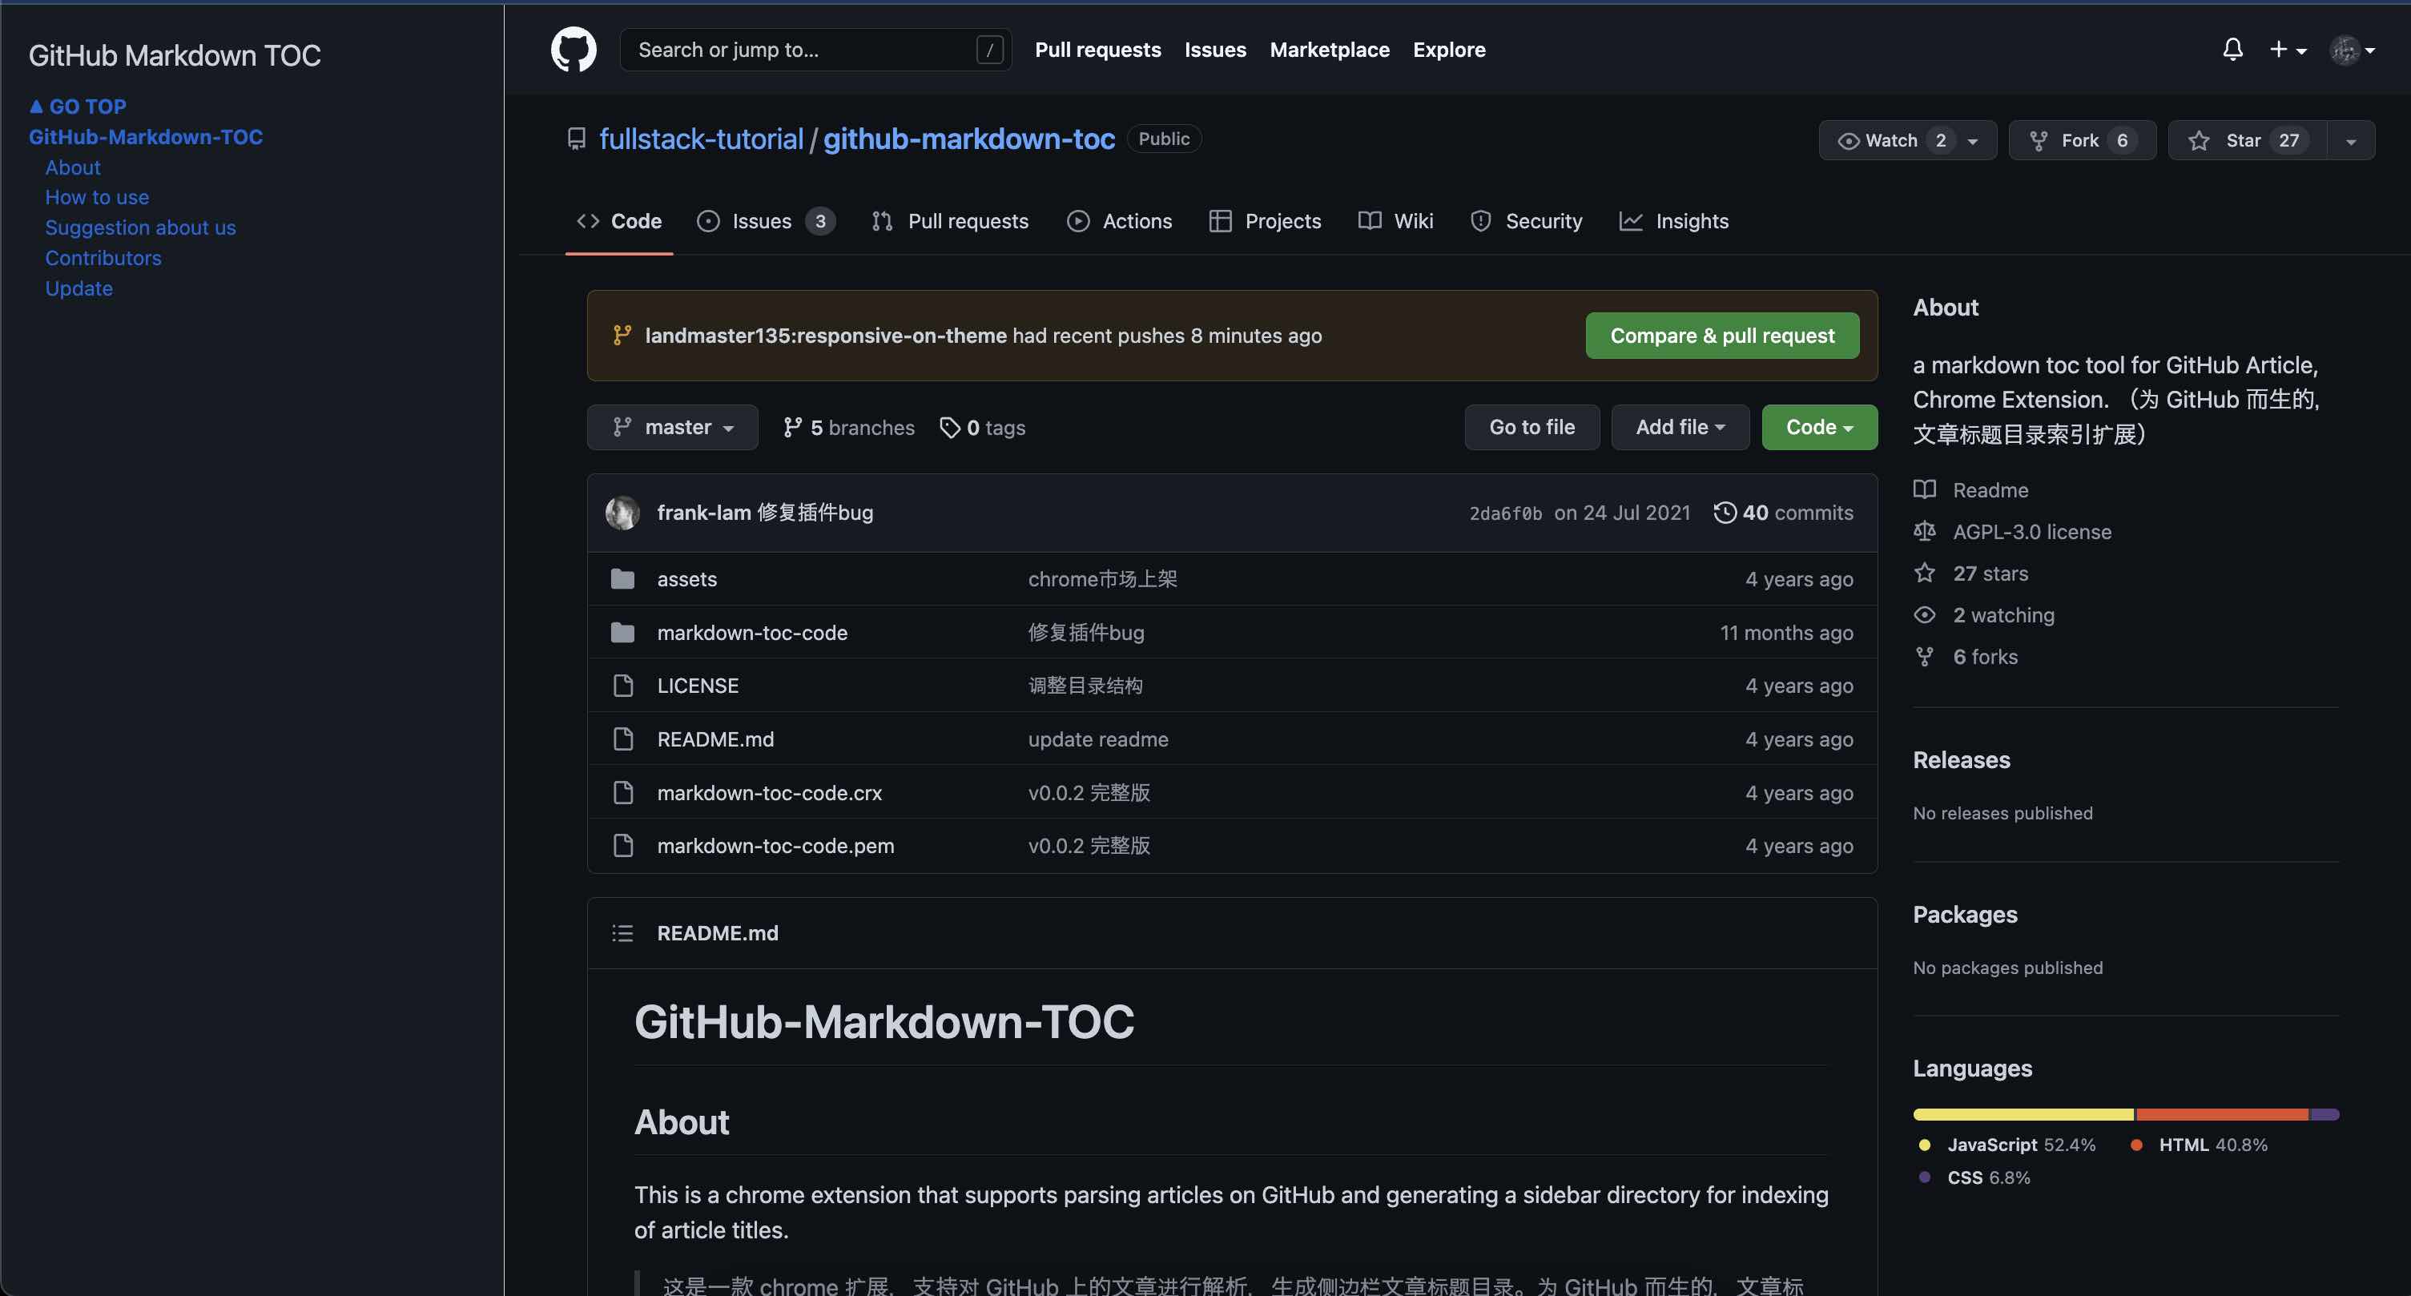Toggle the Star on this repository

2245,139
